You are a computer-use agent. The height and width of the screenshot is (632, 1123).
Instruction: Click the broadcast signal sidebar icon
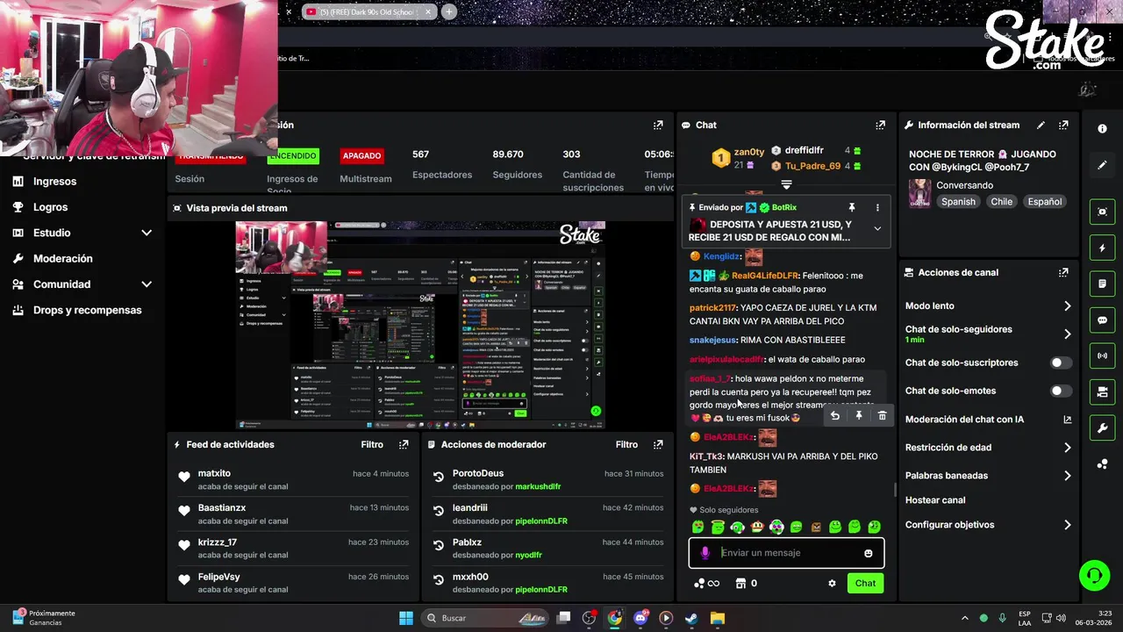coord(1103,356)
